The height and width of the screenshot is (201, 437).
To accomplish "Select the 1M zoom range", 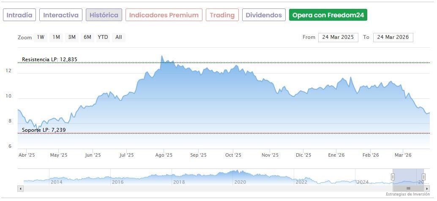I will (56, 37).
